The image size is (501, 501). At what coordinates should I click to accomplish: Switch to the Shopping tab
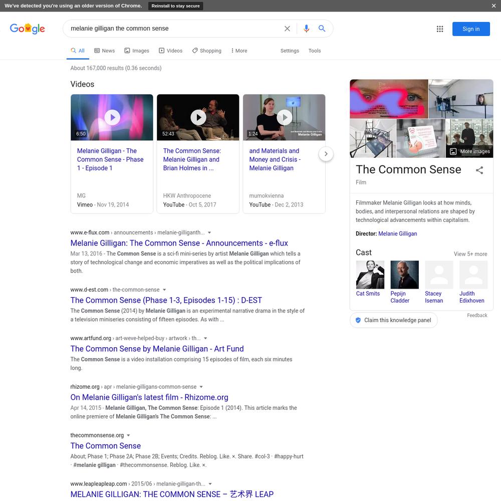pyautogui.click(x=207, y=51)
